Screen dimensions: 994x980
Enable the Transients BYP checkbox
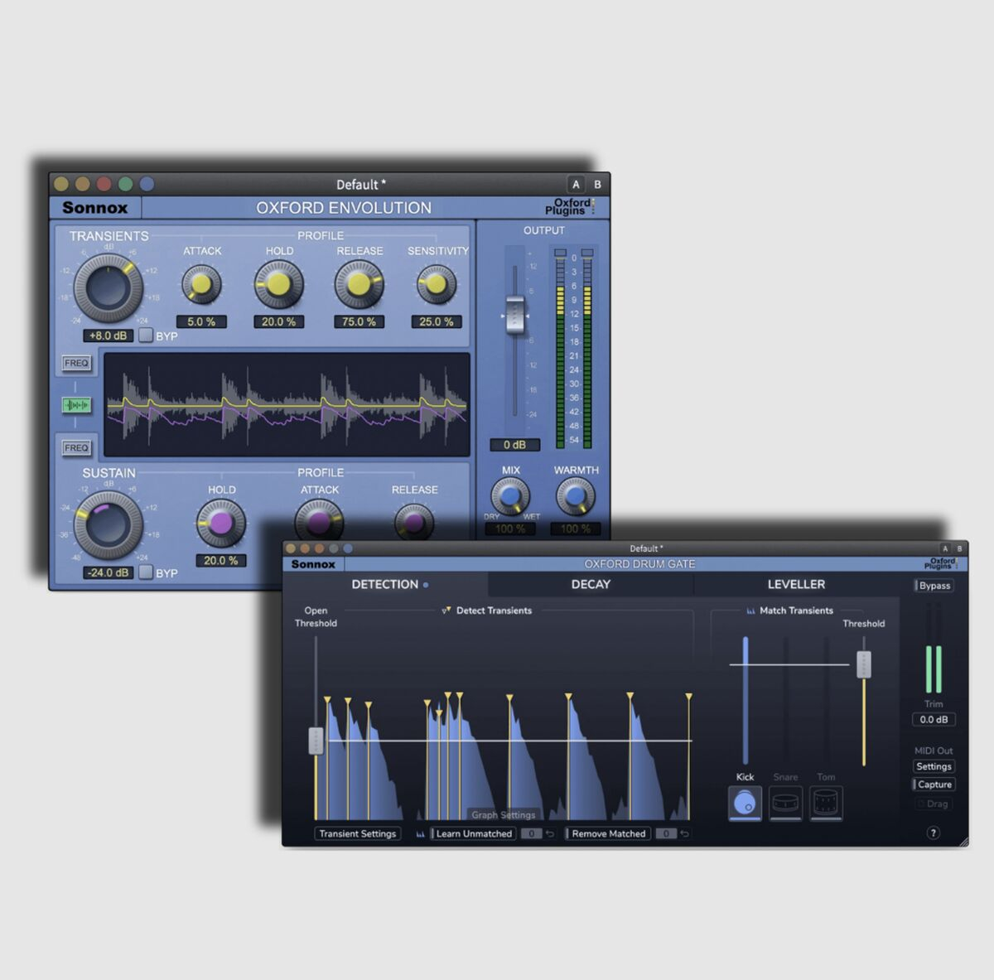tap(146, 336)
